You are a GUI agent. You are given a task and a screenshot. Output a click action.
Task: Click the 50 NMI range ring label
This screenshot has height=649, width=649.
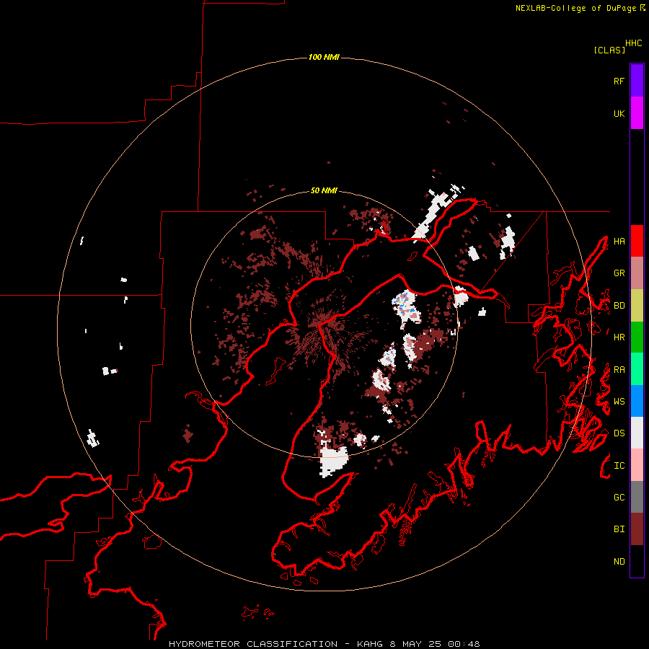coord(324,190)
